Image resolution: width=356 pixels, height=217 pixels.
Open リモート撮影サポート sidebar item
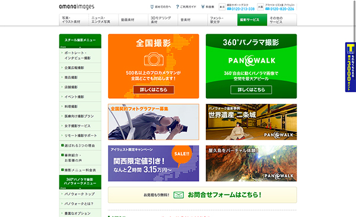tap(80, 136)
